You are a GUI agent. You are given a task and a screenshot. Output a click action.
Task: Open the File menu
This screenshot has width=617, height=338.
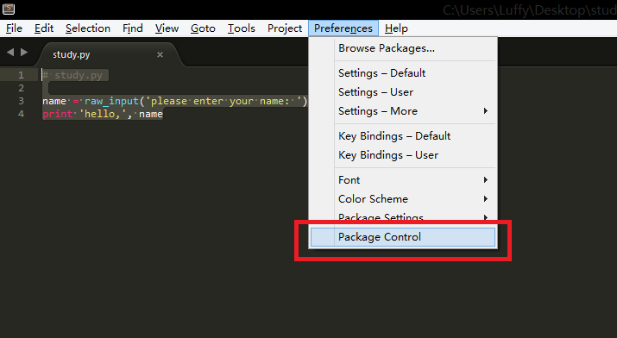tap(14, 28)
